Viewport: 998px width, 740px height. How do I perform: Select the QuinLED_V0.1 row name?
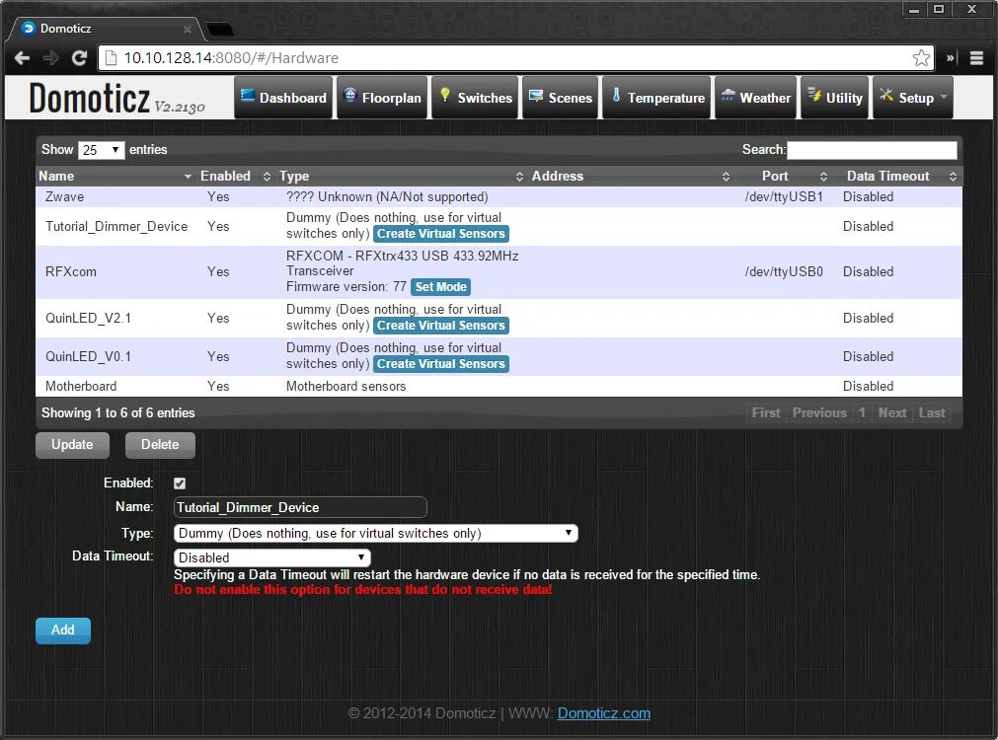[88, 357]
